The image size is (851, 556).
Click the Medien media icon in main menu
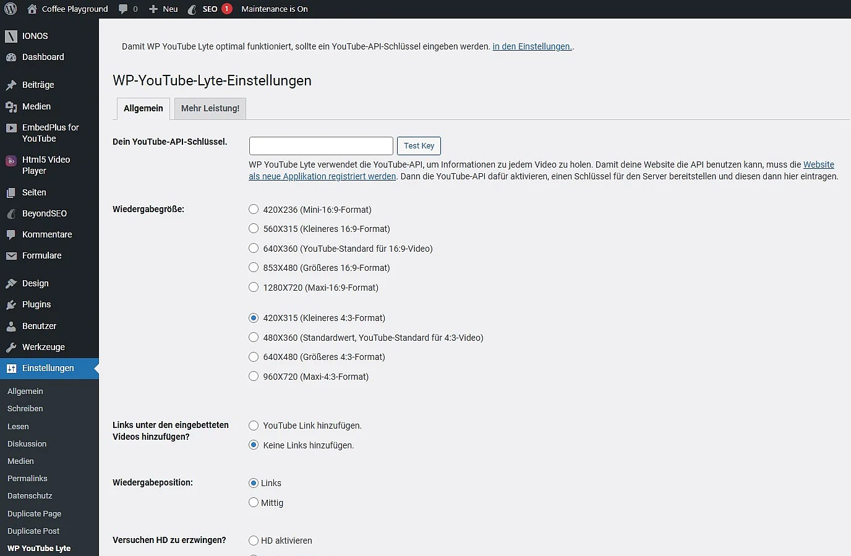11,106
